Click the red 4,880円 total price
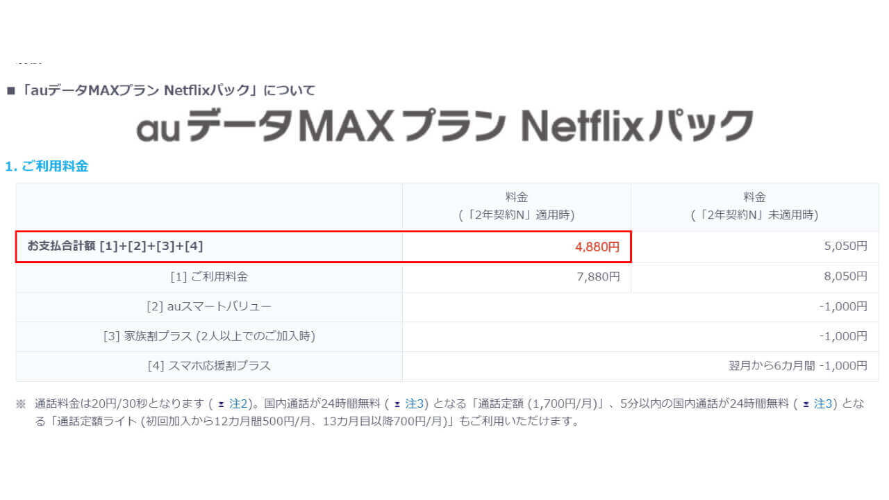The image size is (889, 500). coord(597,247)
